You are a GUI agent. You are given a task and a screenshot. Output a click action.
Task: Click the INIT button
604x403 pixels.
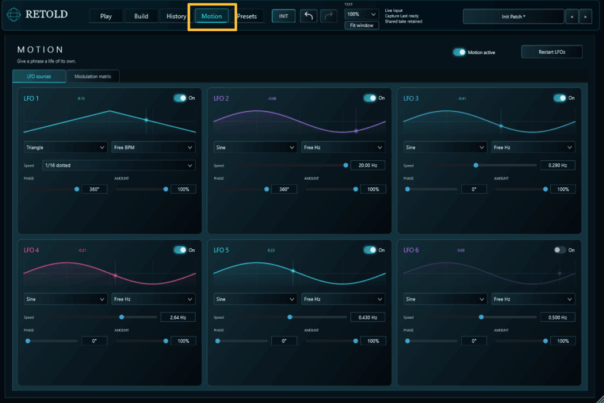tap(284, 16)
